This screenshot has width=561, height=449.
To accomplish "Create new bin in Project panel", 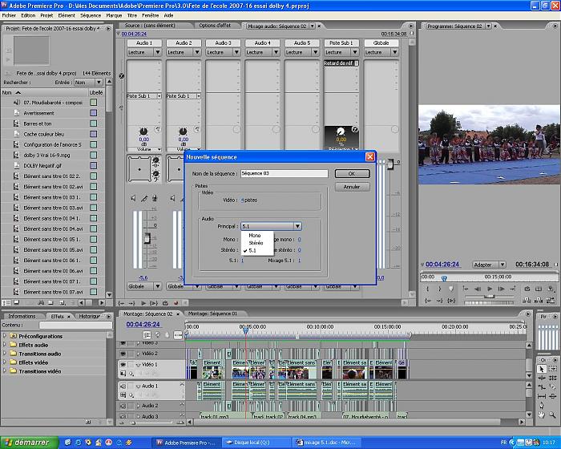I will tap(50, 302).
